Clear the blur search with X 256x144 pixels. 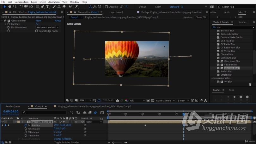pyautogui.click(x=253, y=28)
